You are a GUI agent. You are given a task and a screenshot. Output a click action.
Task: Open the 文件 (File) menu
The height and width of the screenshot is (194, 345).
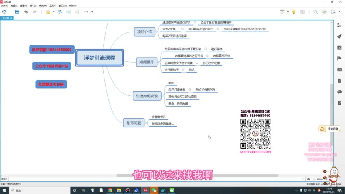coord(4,6)
